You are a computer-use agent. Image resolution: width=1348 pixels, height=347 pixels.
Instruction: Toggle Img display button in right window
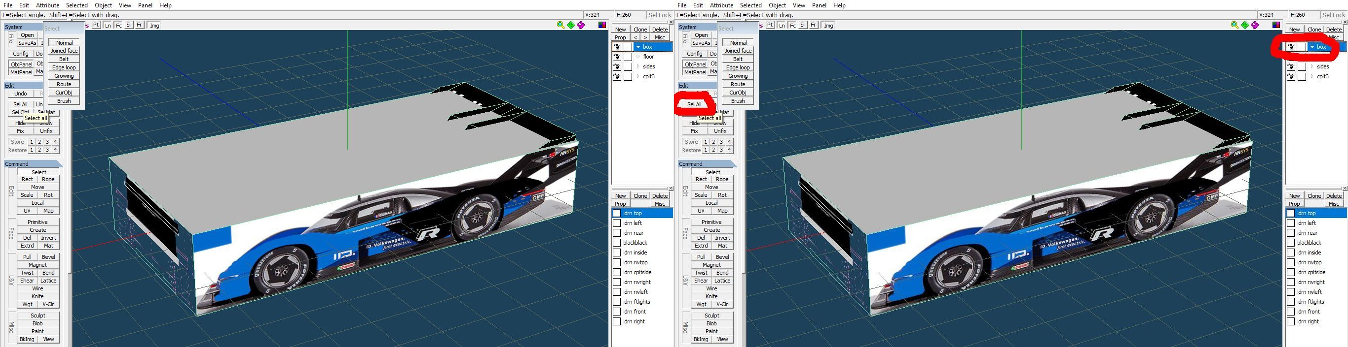pyautogui.click(x=829, y=25)
